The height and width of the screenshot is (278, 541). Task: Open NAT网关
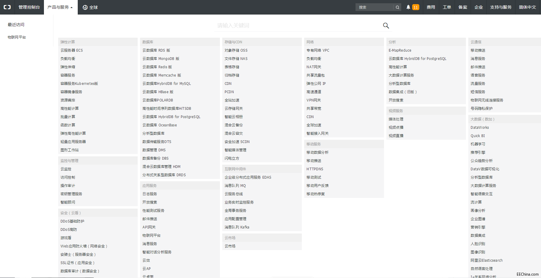coord(314,67)
